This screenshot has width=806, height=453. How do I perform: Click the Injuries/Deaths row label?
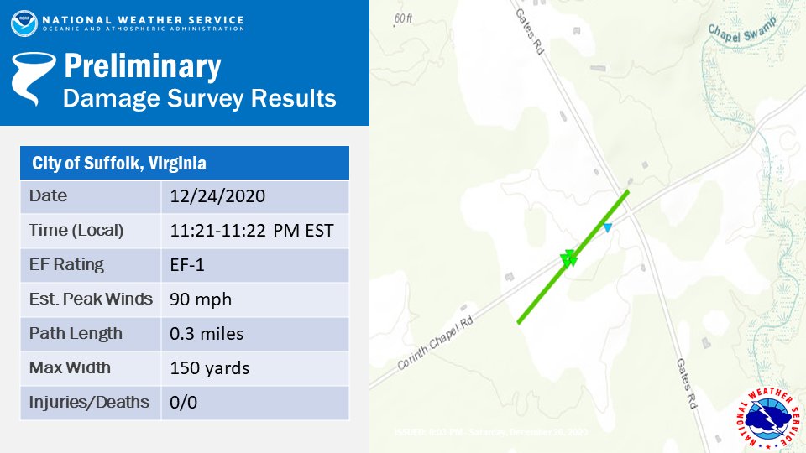[89, 402]
